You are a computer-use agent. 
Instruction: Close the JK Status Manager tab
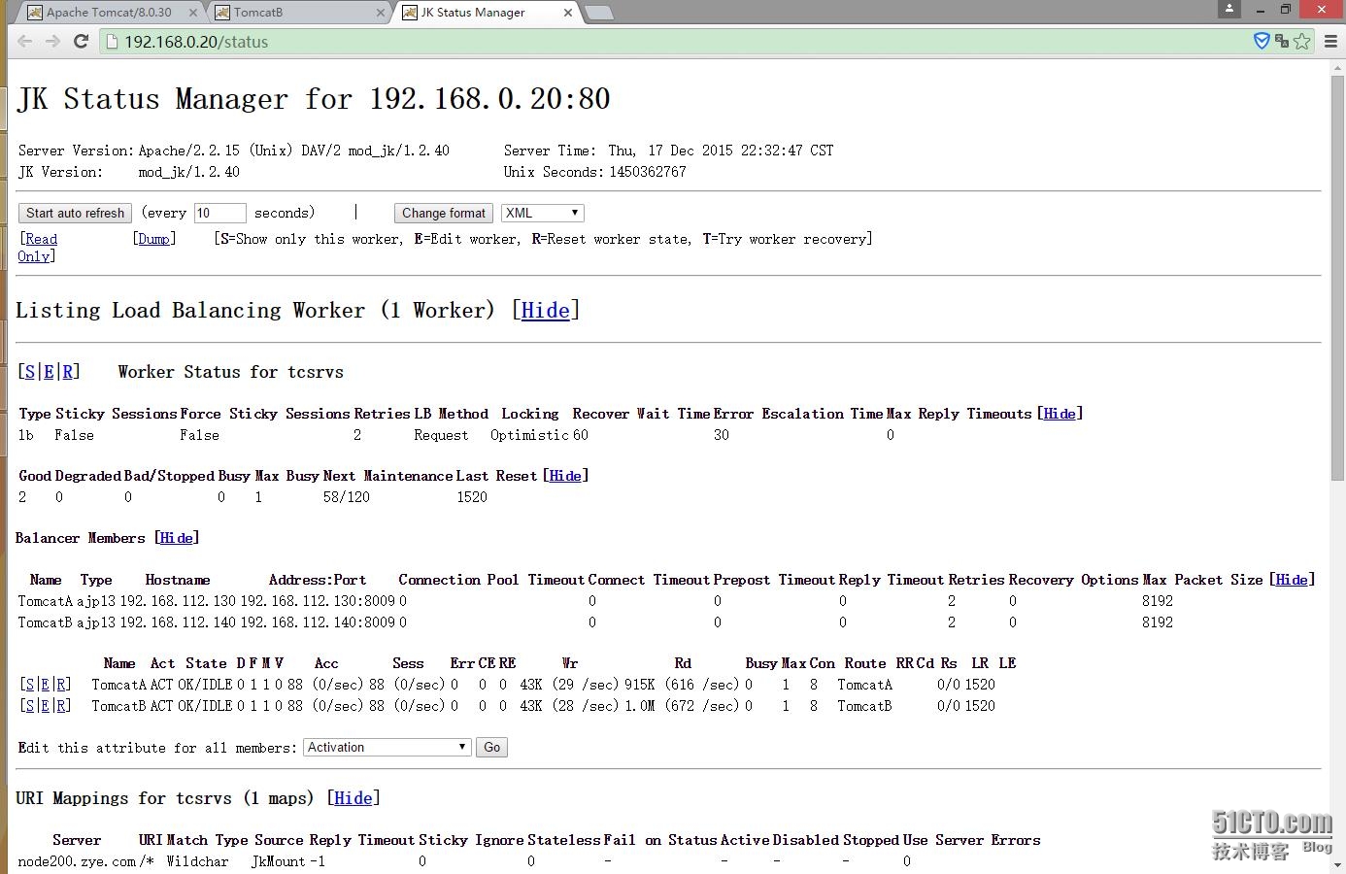pos(568,13)
